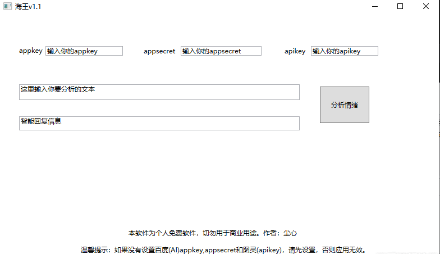Focus the appkey input field
The width and height of the screenshot is (440, 254).
point(84,51)
